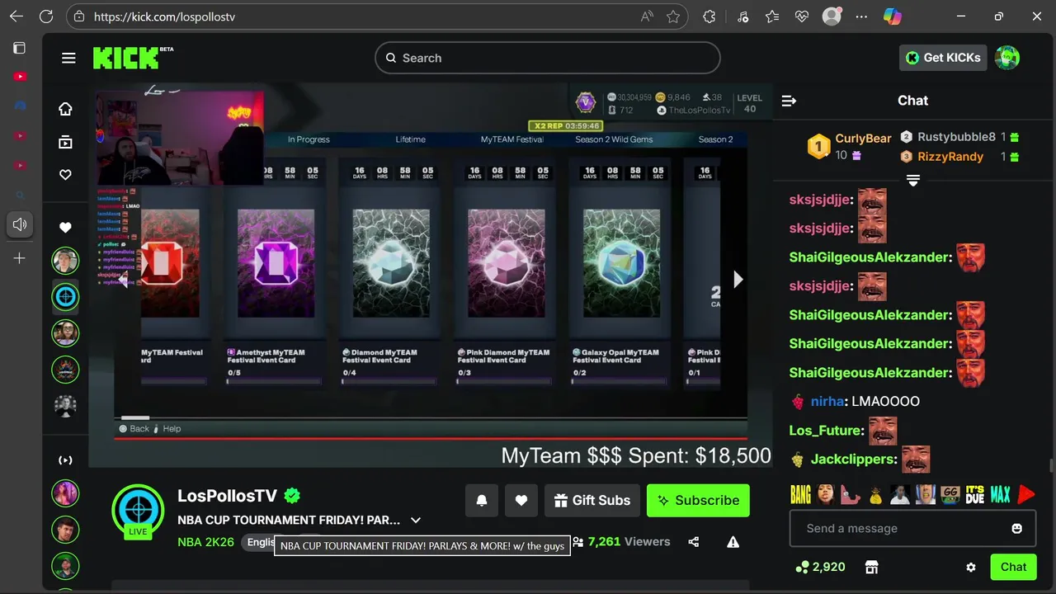Insert the MAX emote
This screenshot has width=1056, height=594.
(x=1000, y=494)
